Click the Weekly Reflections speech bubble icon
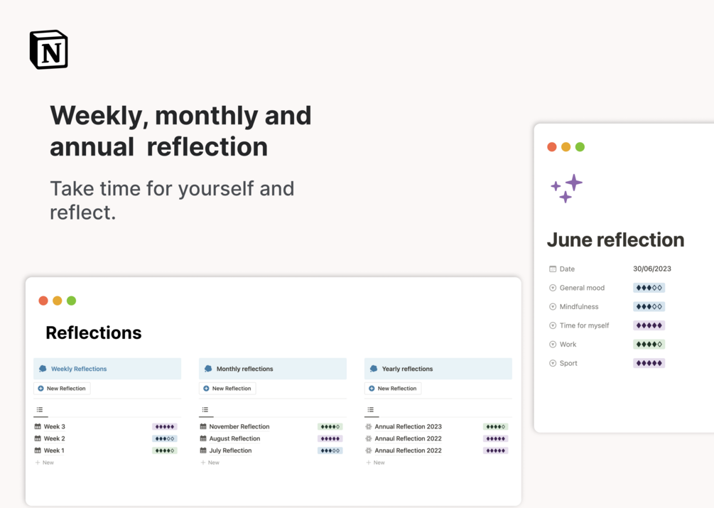This screenshot has height=508, width=714. click(43, 369)
